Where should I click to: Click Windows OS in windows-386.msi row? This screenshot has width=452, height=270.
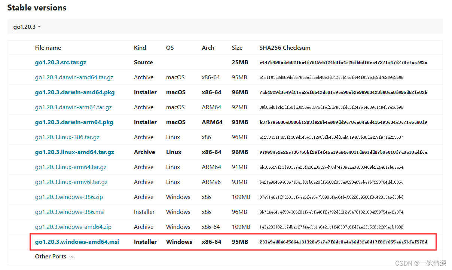(x=178, y=212)
